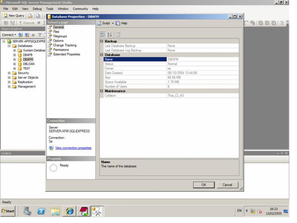297x223 pixels.
Task: Launch Windows PowerShell from the taskbar
Action: 41,211
